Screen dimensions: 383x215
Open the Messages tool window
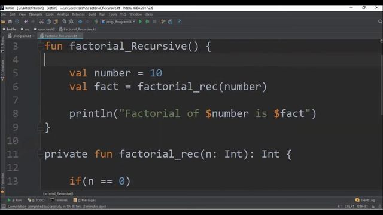[84, 200]
